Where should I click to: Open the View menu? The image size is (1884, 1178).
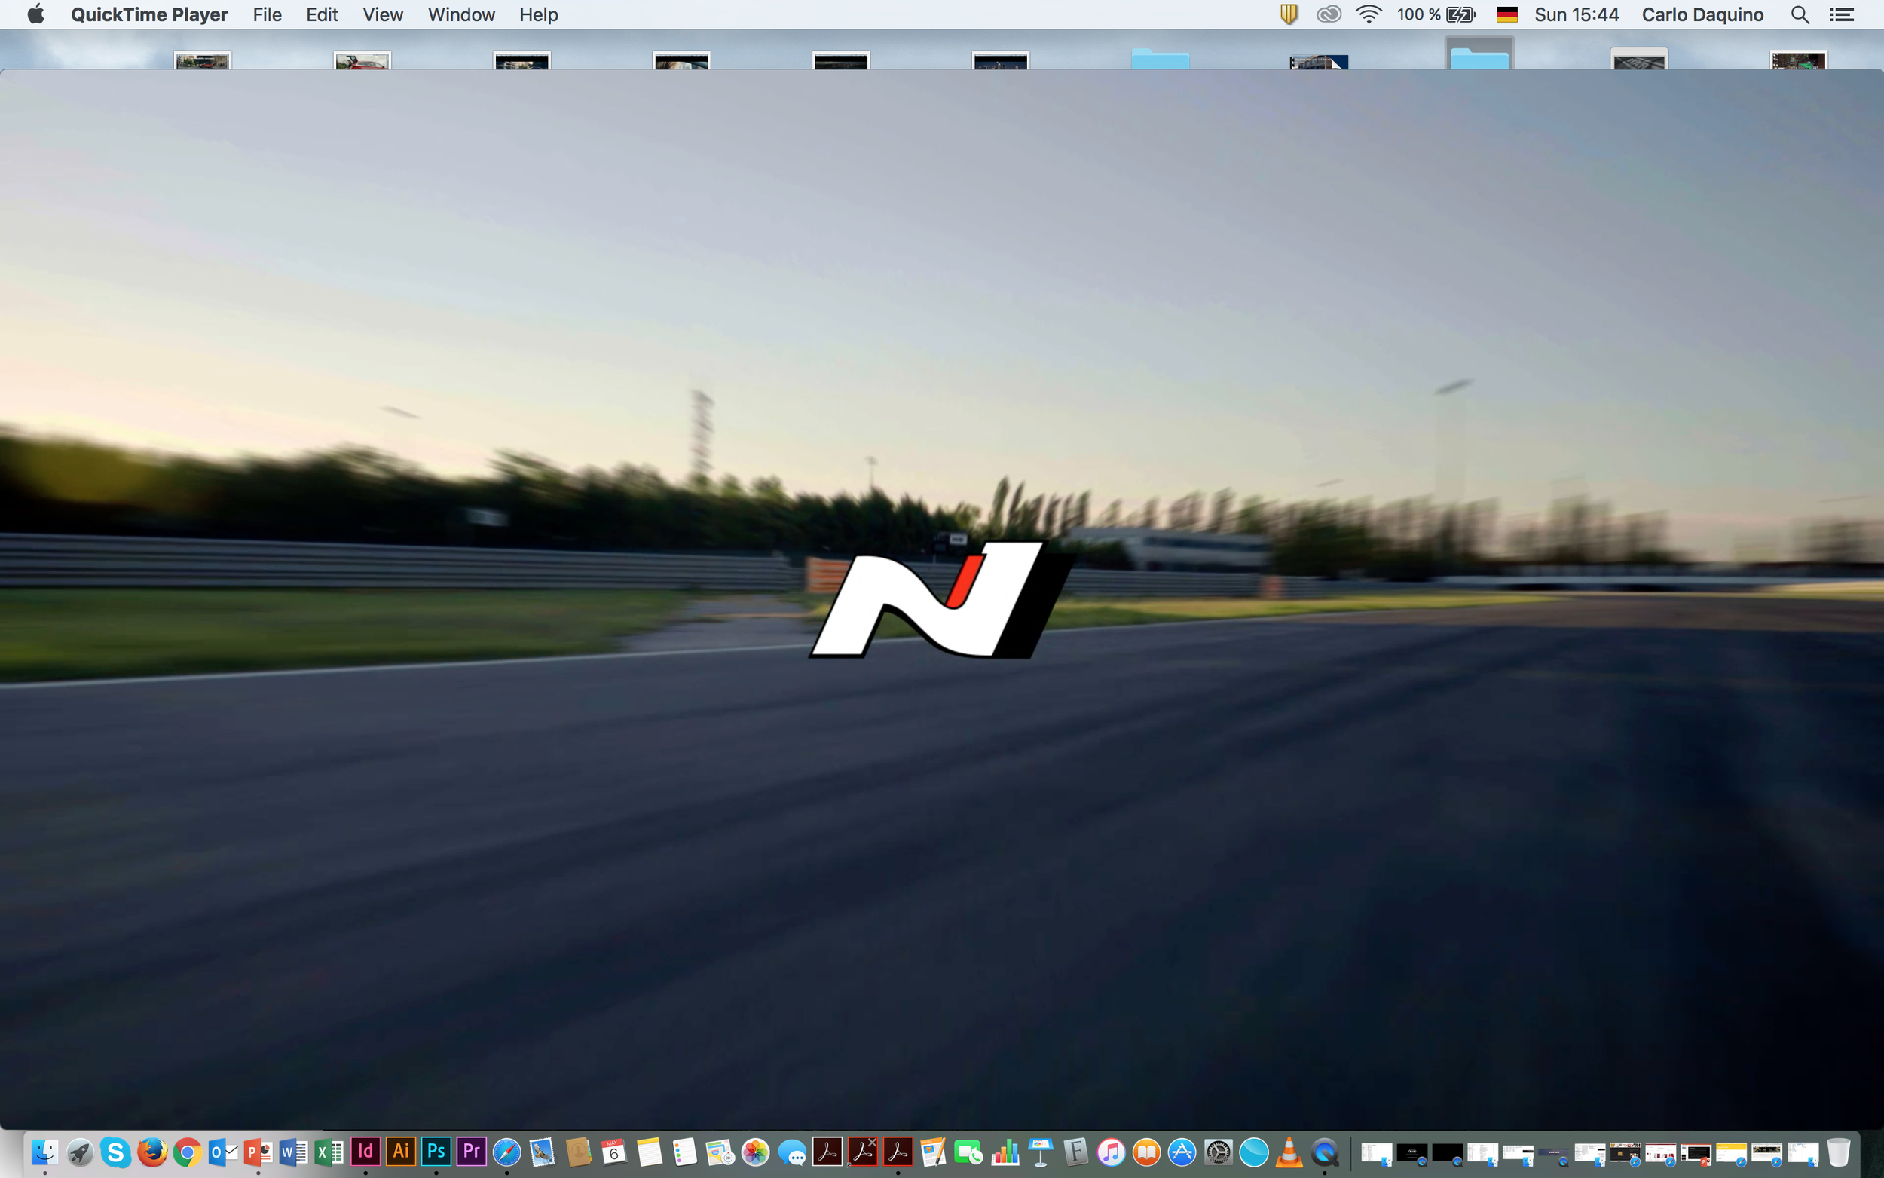pos(382,15)
